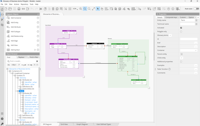Viewport: 200px width, 126px height.
Task: Open settings gear in sidebar
Action: click(x=2, y=119)
